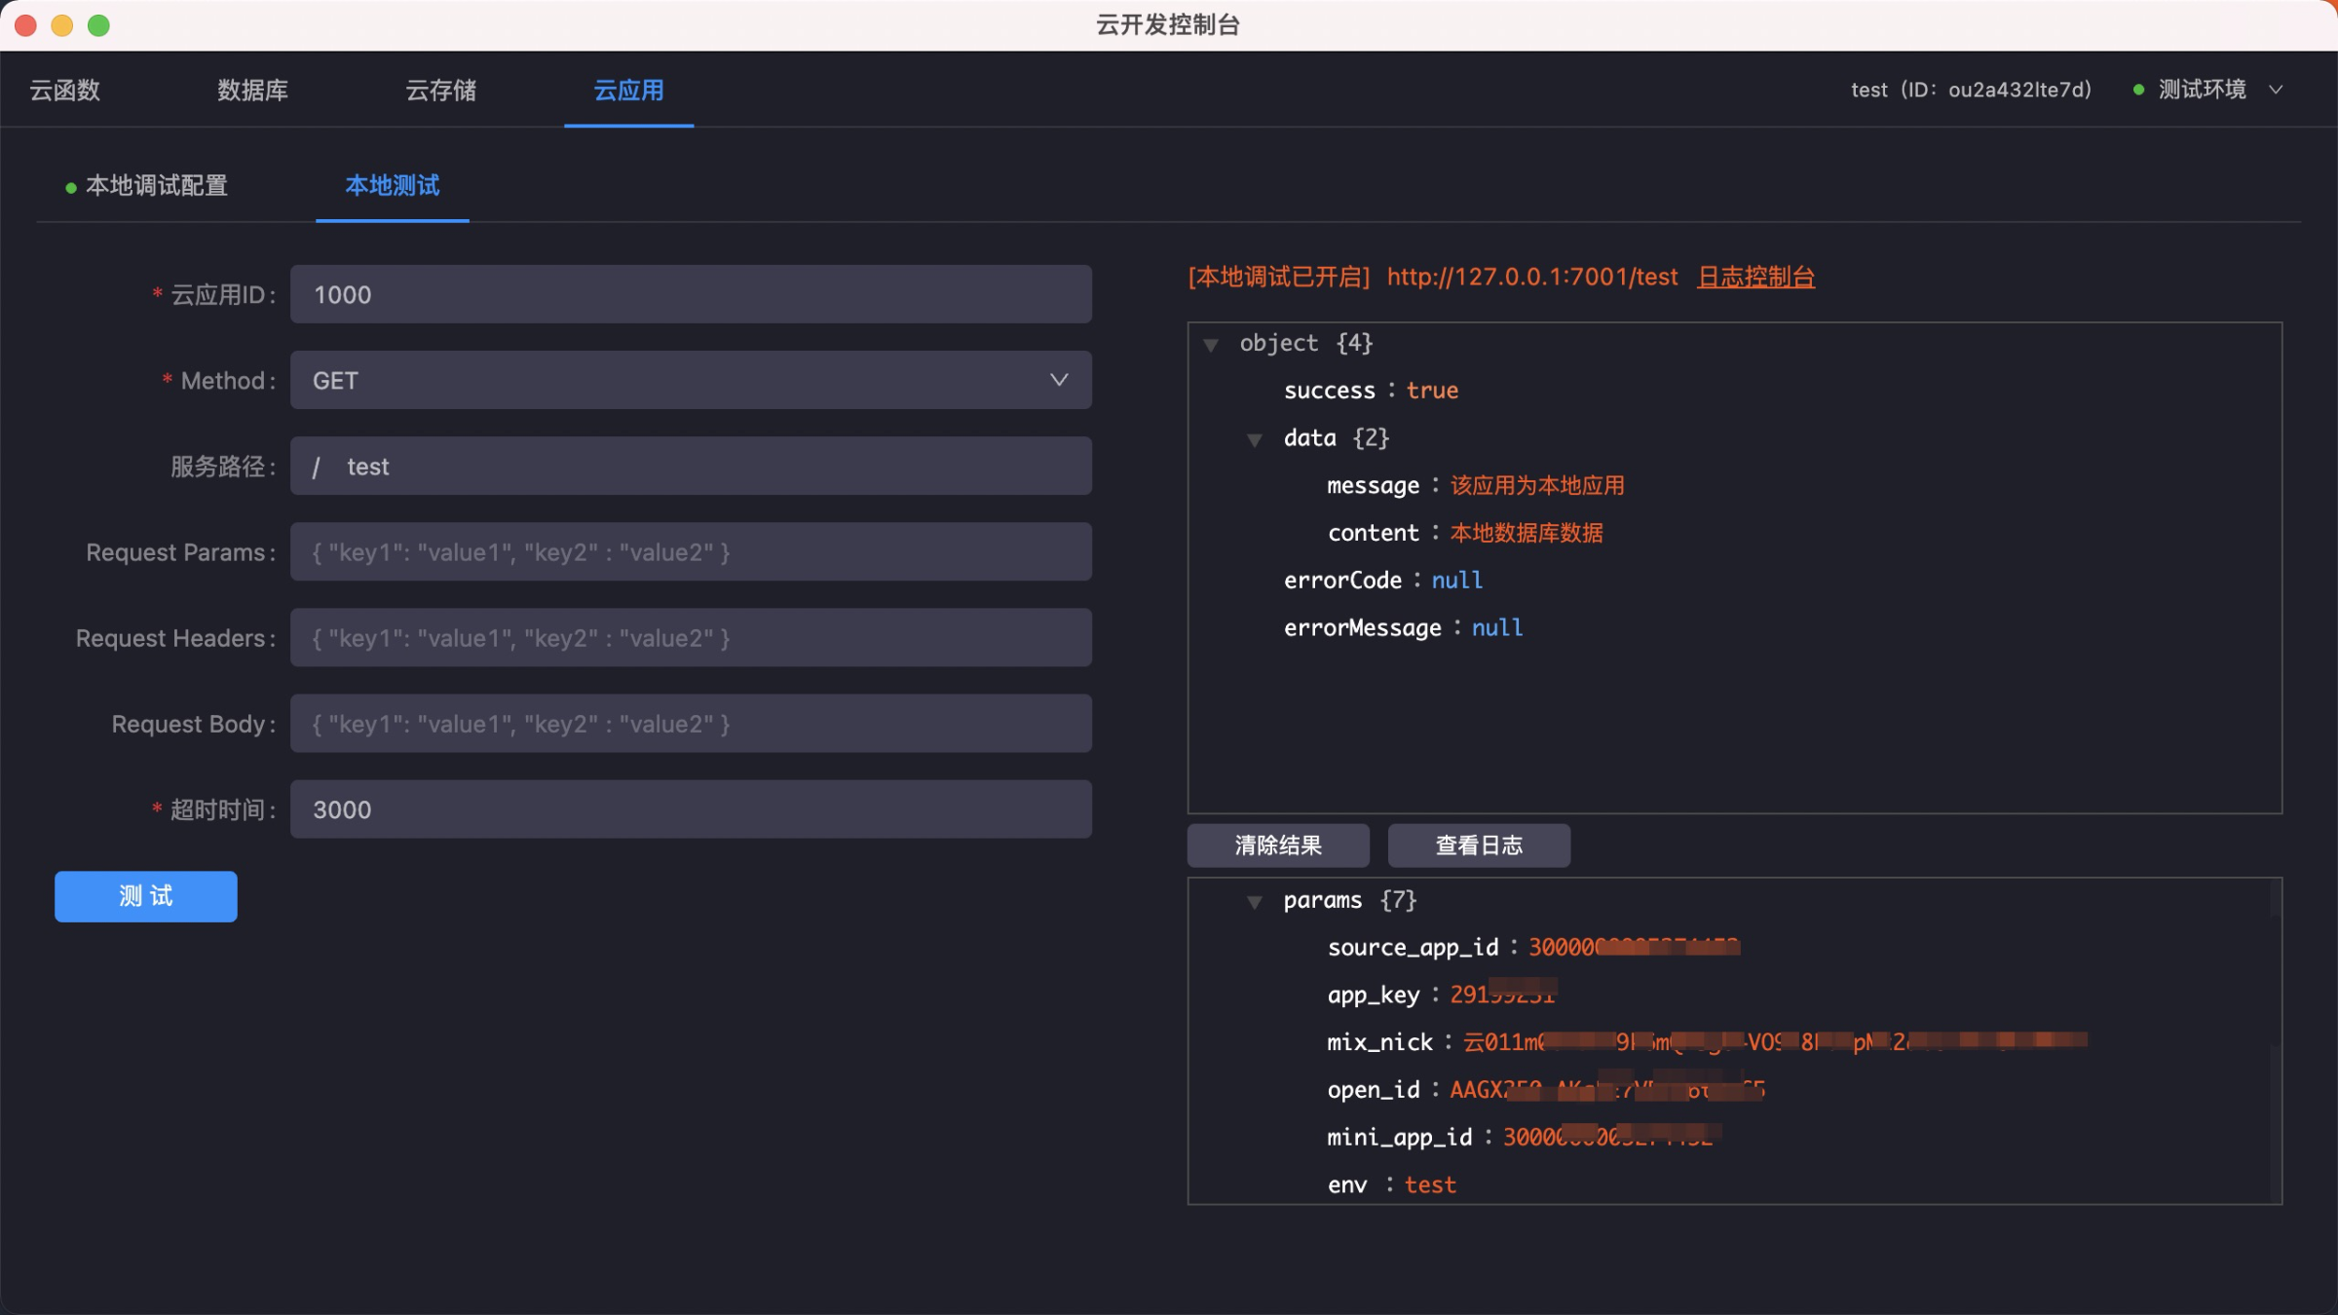The image size is (2338, 1315).
Task: Focus the Request Body input field
Action: tap(691, 723)
